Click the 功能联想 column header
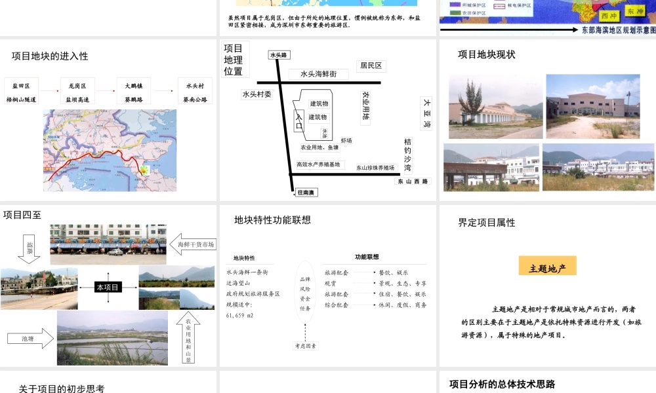Screen dimensions: 656x393 [367, 257]
